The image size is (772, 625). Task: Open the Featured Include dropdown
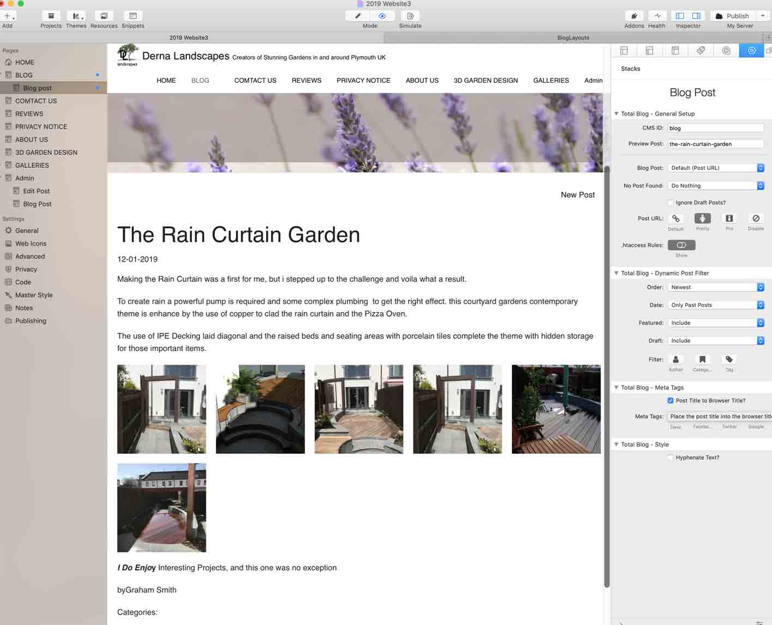pyautogui.click(x=716, y=323)
